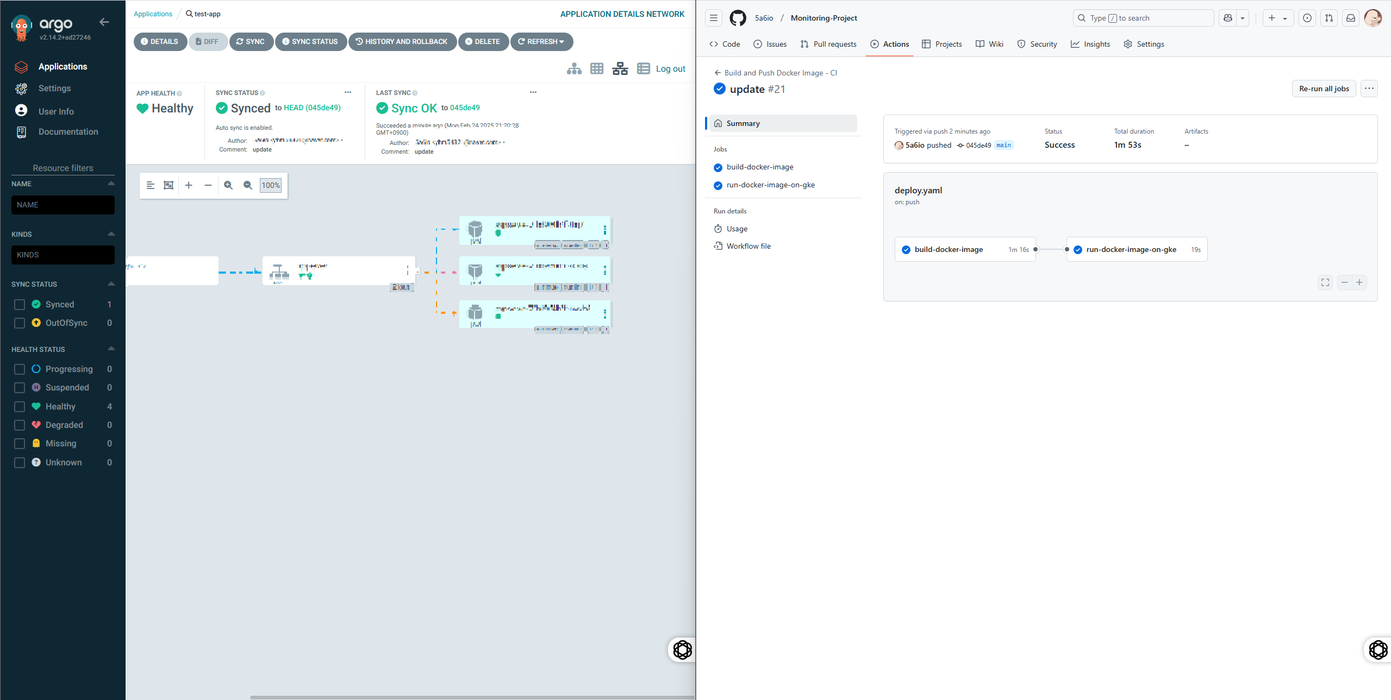The width and height of the screenshot is (1391, 700).
Task: Click Re-run all jobs button
Action: pos(1324,89)
